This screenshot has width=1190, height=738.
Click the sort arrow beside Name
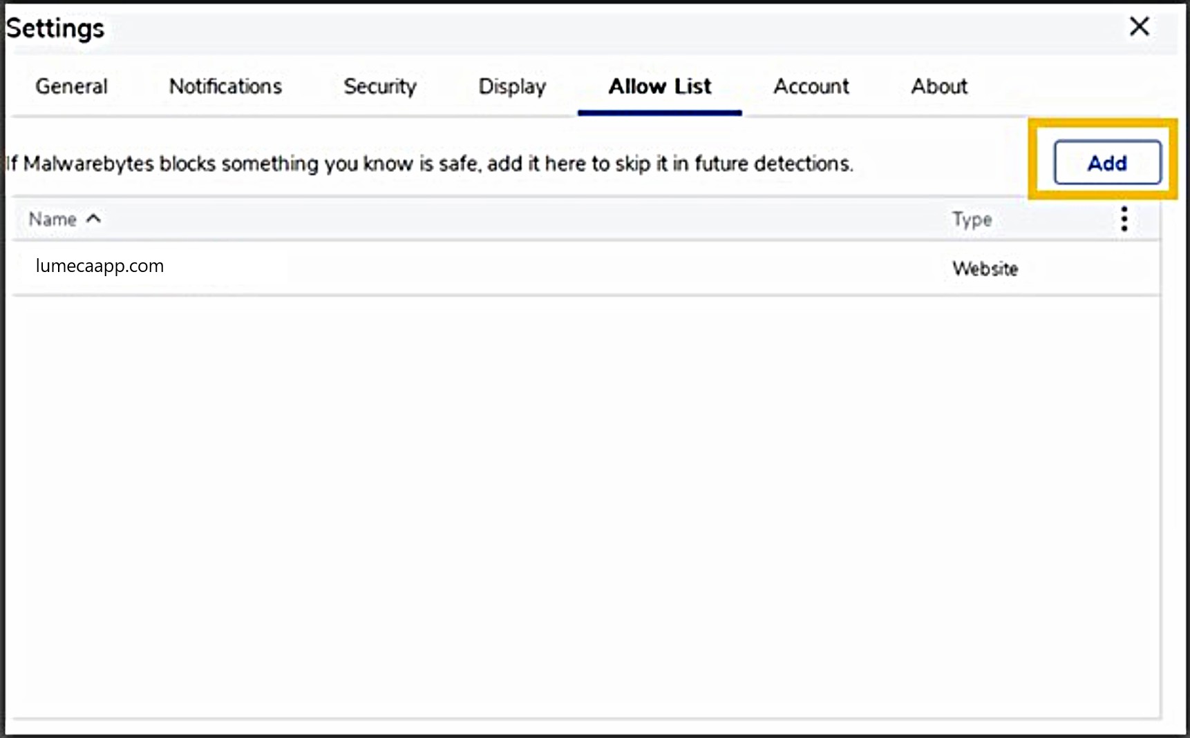point(94,219)
